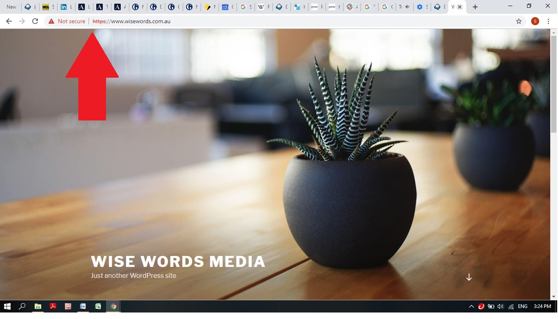Viewport: 558px width, 319px height.
Task: Open the Windows Start menu
Action: point(7,306)
